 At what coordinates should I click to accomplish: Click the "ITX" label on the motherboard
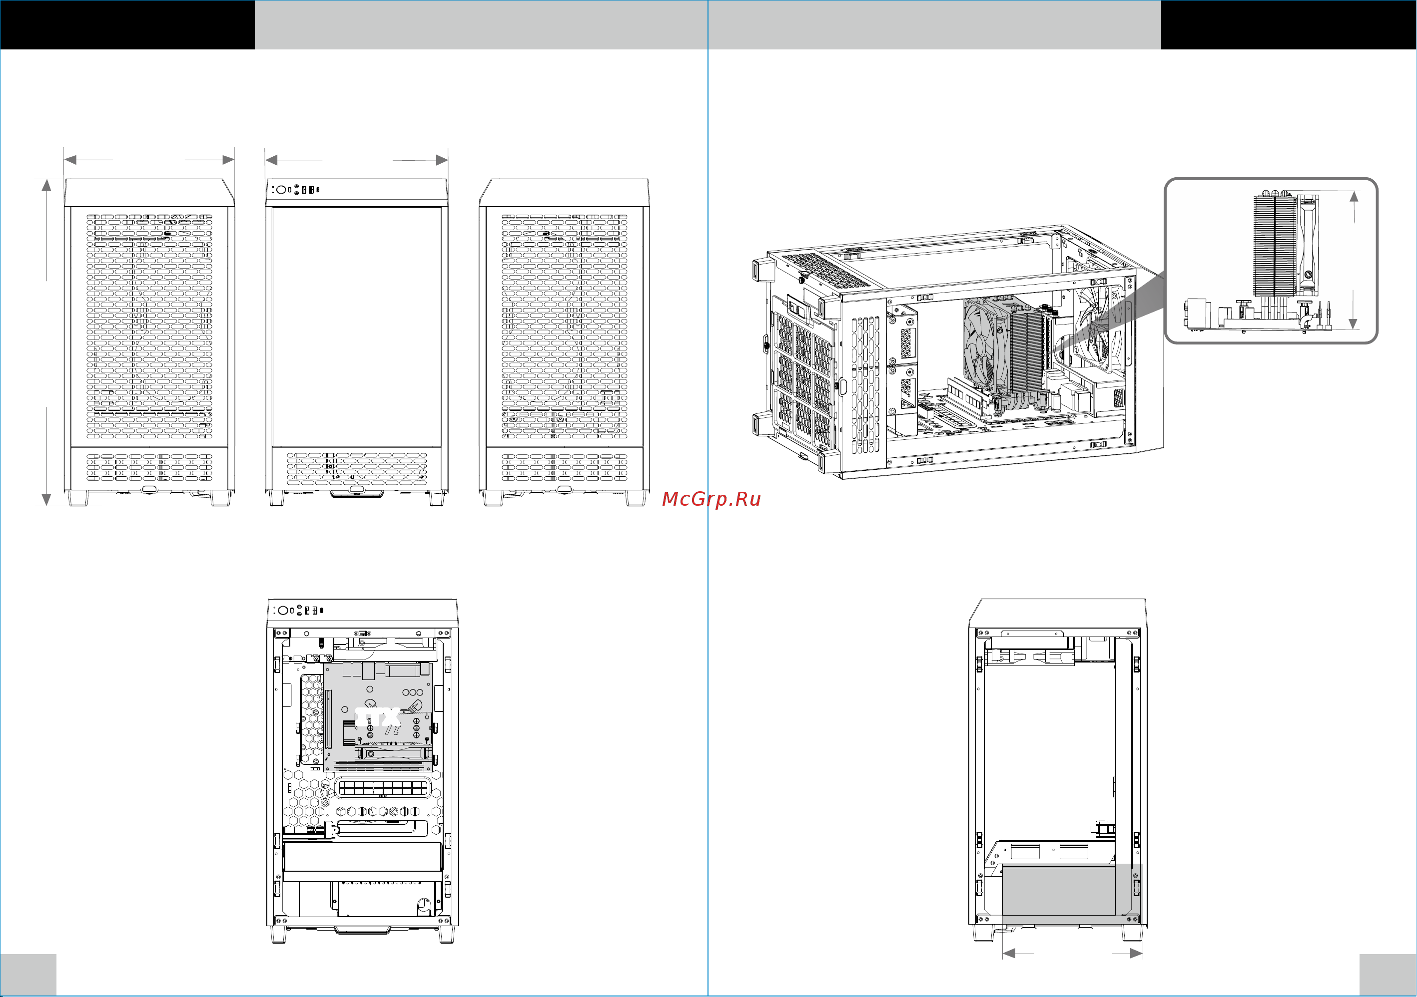(378, 718)
